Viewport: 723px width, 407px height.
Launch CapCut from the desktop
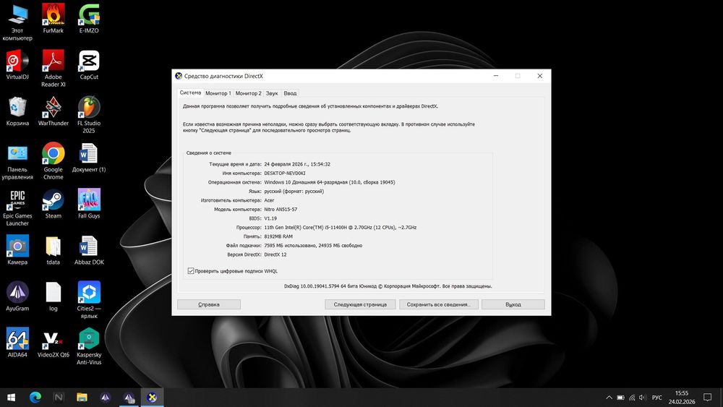coord(89,65)
